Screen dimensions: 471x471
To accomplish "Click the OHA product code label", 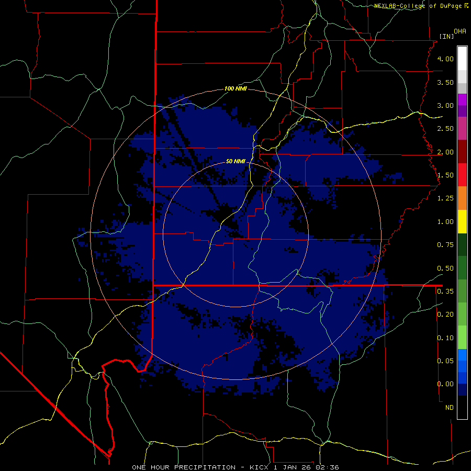I will 460,31.
